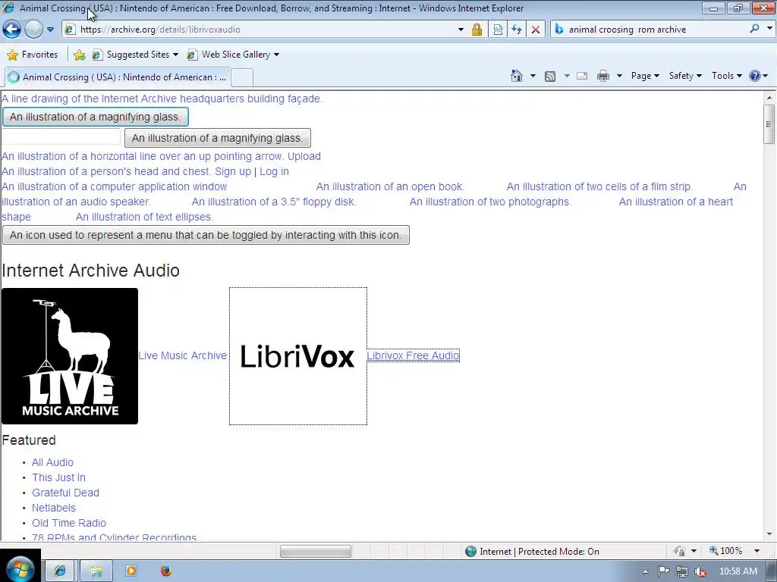View the security lock icon report
777x582 pixels.
click(477, 30)
